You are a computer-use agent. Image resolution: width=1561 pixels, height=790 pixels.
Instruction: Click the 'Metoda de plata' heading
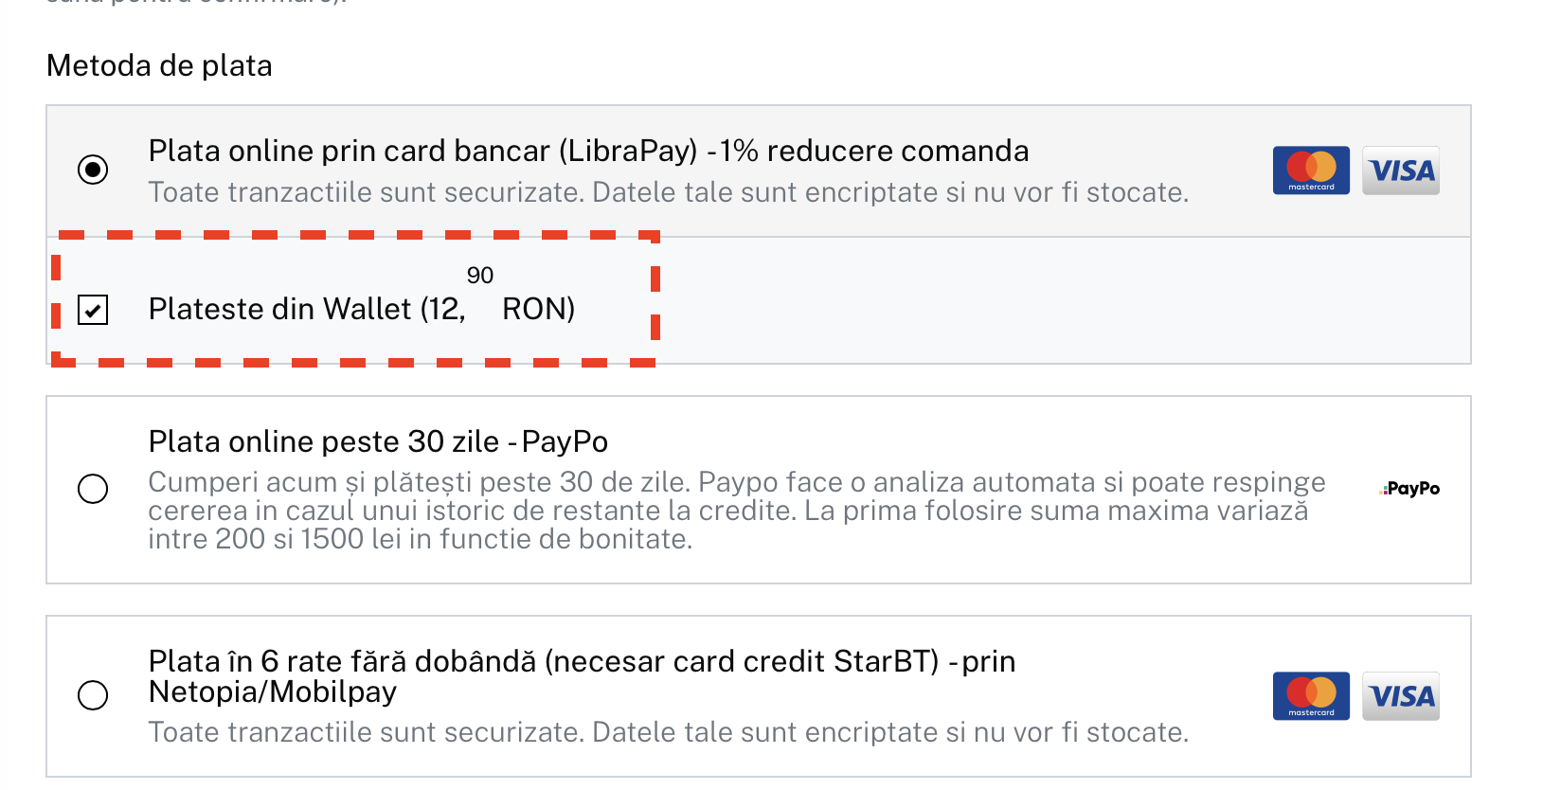pyautogui.click(x=159, y=65)
